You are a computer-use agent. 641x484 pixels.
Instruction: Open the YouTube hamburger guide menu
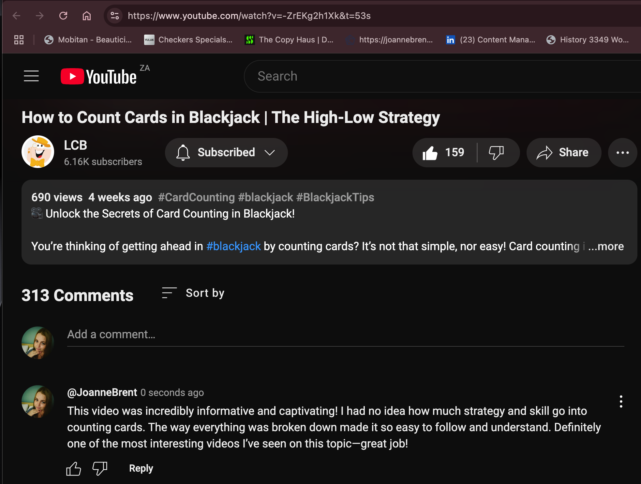31,76
